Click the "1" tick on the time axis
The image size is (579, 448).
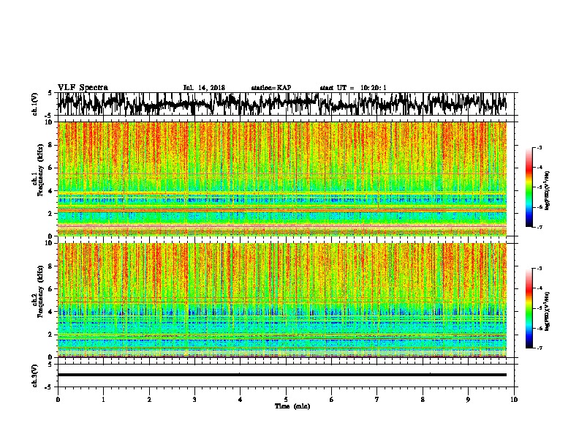(103, 400)
